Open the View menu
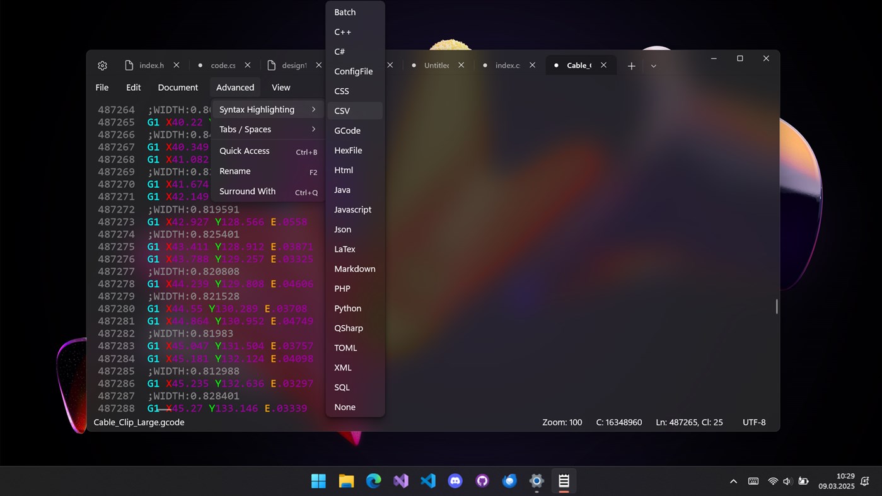The width and height of the screenshot is (882, 496). pos(281,88)
